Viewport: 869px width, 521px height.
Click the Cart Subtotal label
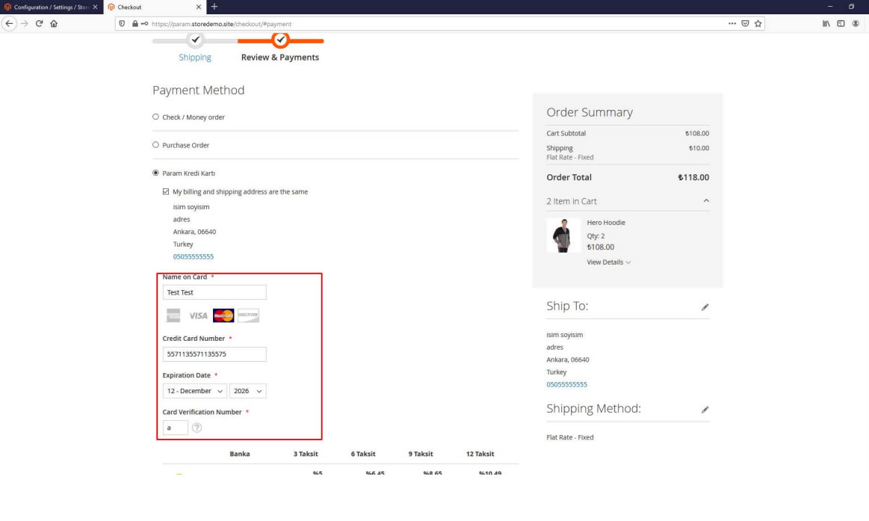[x=566, y=134]
